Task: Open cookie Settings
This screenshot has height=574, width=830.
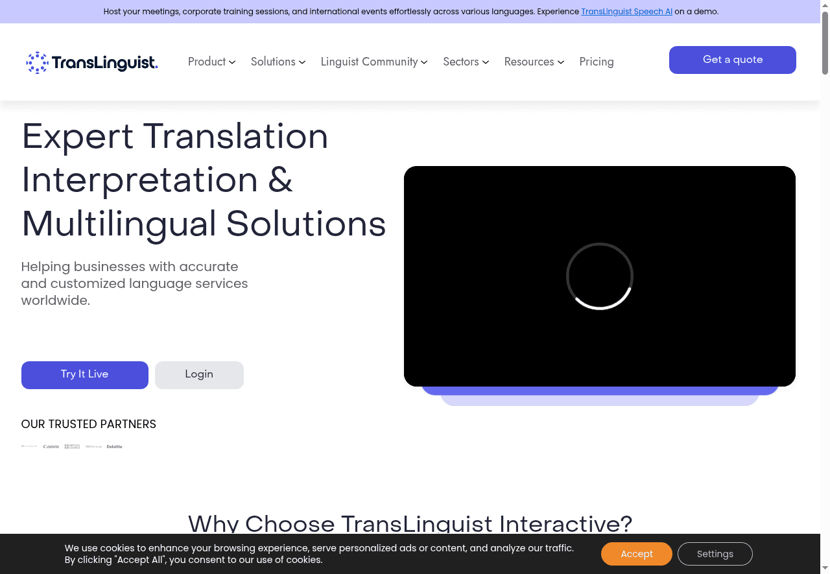Action: tap(715, 554)
